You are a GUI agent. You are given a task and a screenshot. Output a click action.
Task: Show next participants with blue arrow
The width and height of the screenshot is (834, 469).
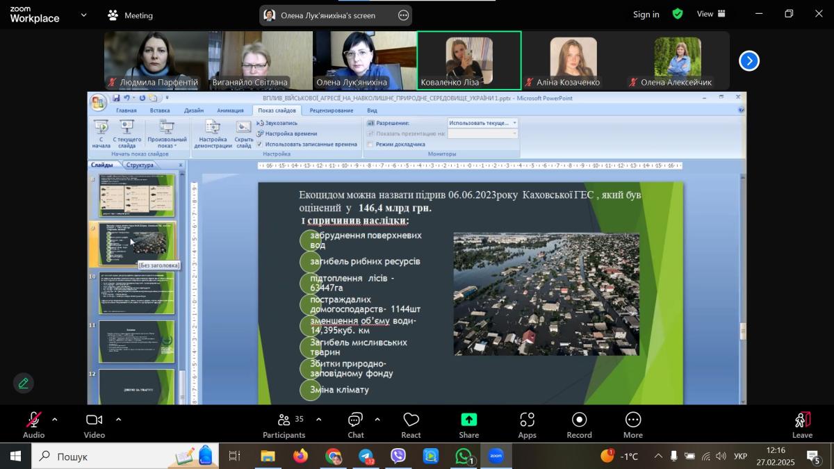pyautogui.click(x=749, y=61)
